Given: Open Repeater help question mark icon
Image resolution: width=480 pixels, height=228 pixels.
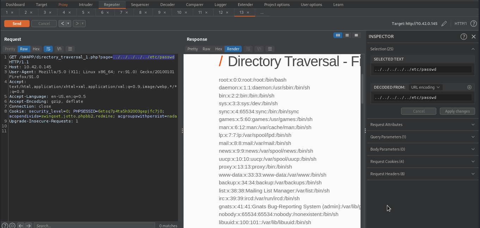Looking at the screenshot, I should 474,24.
